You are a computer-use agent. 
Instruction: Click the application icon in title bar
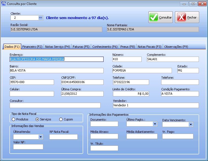[3, 4]
